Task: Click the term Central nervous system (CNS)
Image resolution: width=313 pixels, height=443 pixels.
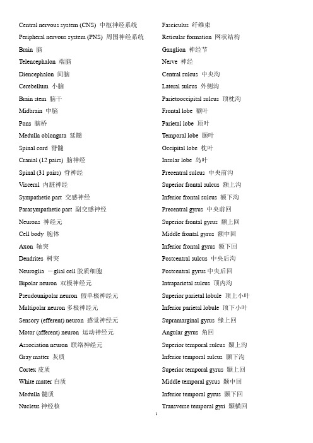Action: pyautogui.click(x=57, y=25)
